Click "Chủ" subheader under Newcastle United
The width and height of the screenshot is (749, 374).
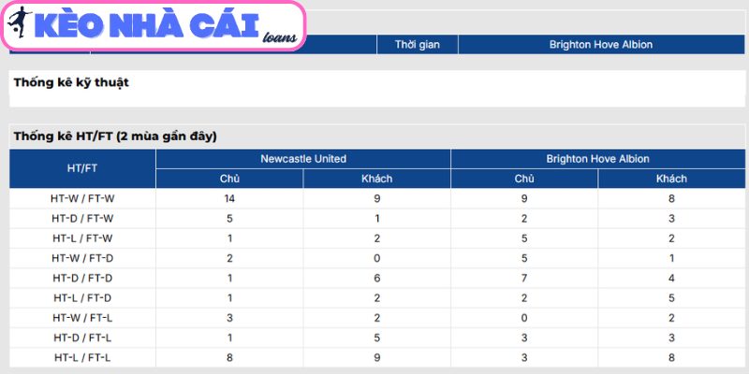tap(229, 179)
